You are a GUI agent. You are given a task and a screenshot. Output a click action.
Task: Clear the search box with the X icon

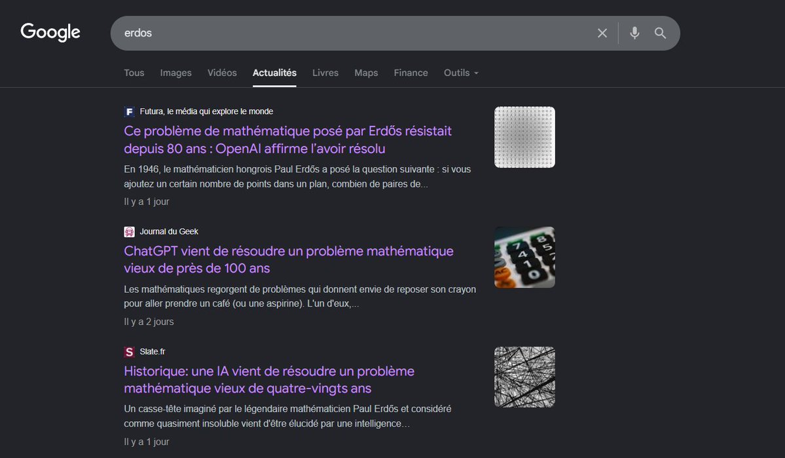(602, 33)
